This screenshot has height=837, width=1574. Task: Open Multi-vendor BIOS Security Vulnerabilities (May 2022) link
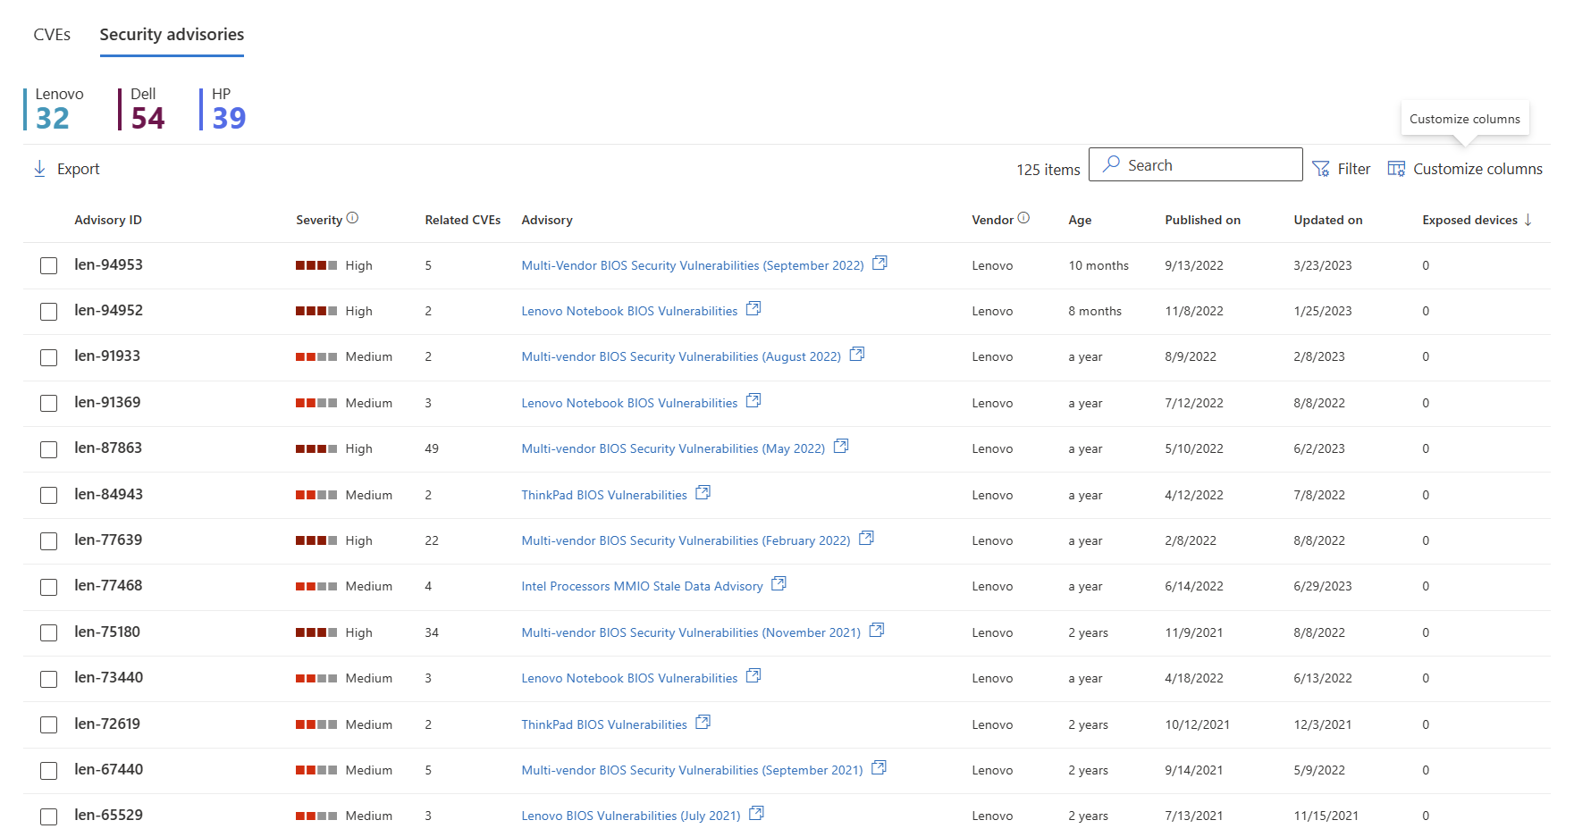click(x=673, y=449)
